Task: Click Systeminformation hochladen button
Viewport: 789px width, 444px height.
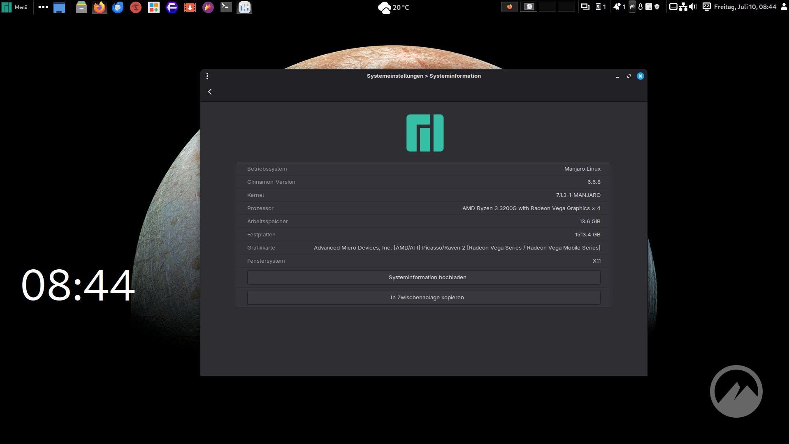Action: click(424, 277)
